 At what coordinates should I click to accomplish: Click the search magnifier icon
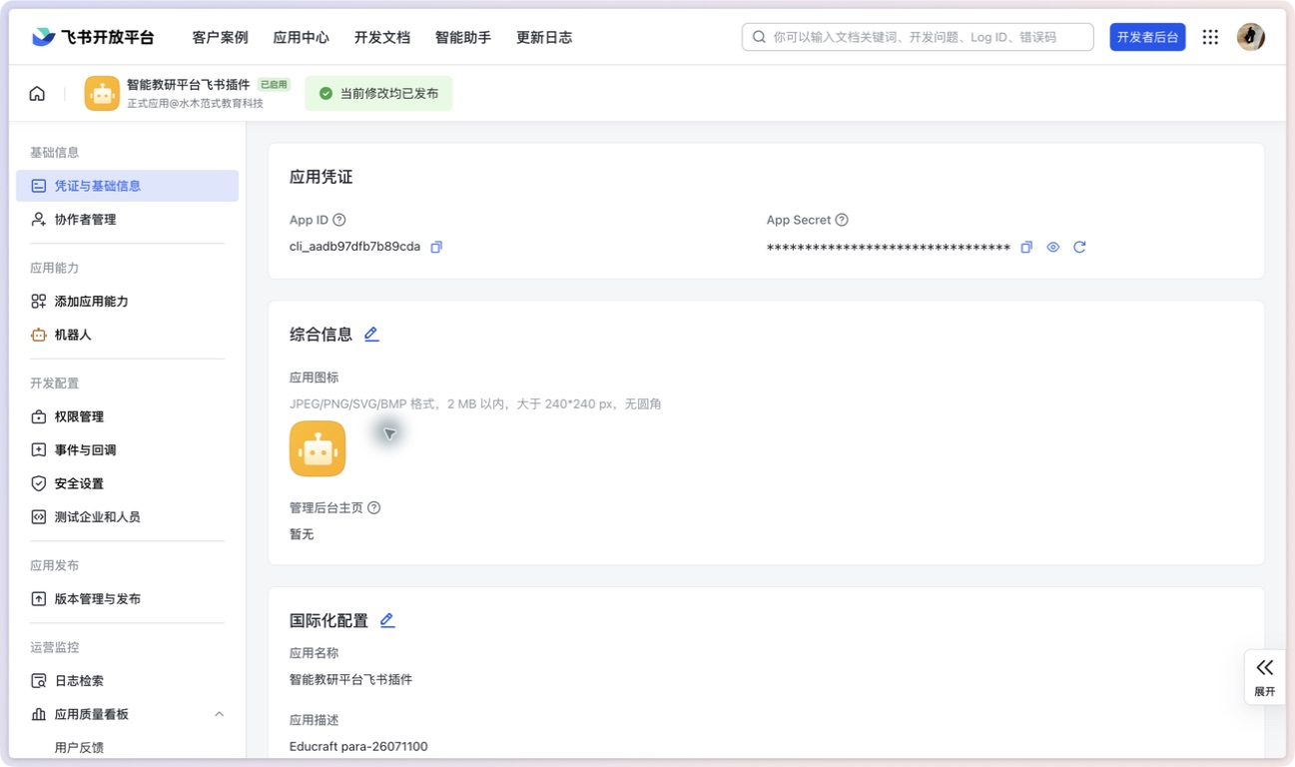click(x=759, y=37)
